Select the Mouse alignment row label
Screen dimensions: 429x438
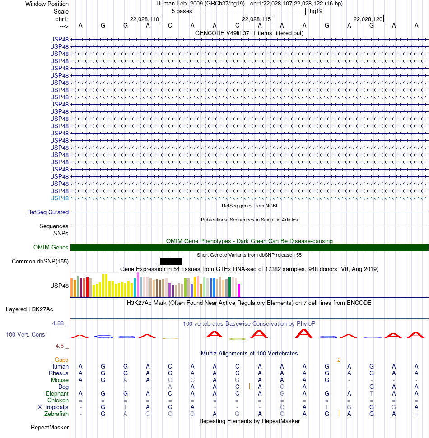[x=60, y=380]
